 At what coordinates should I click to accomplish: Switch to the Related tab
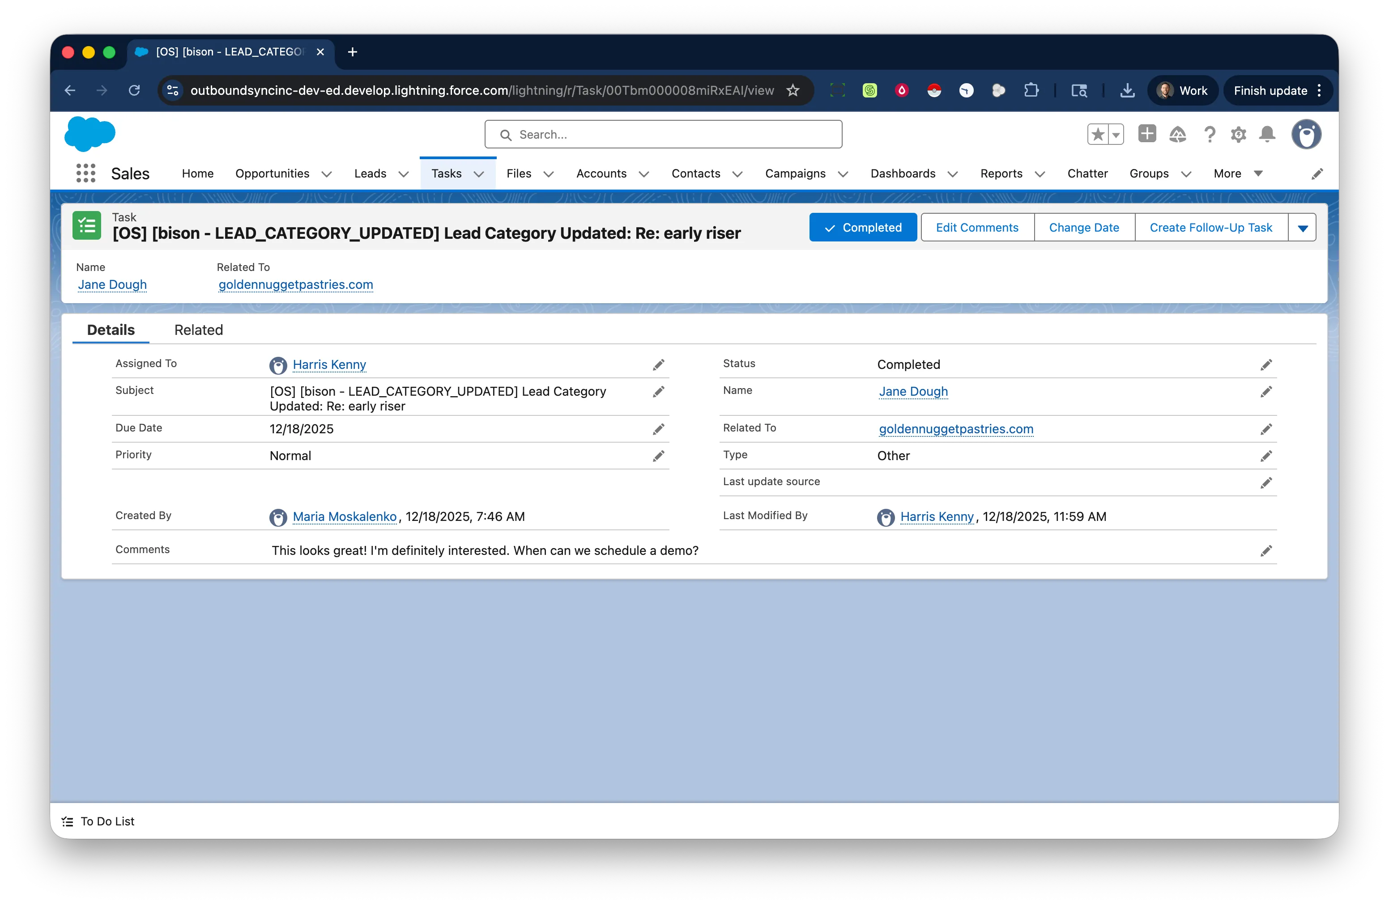(x=198, y=330)
